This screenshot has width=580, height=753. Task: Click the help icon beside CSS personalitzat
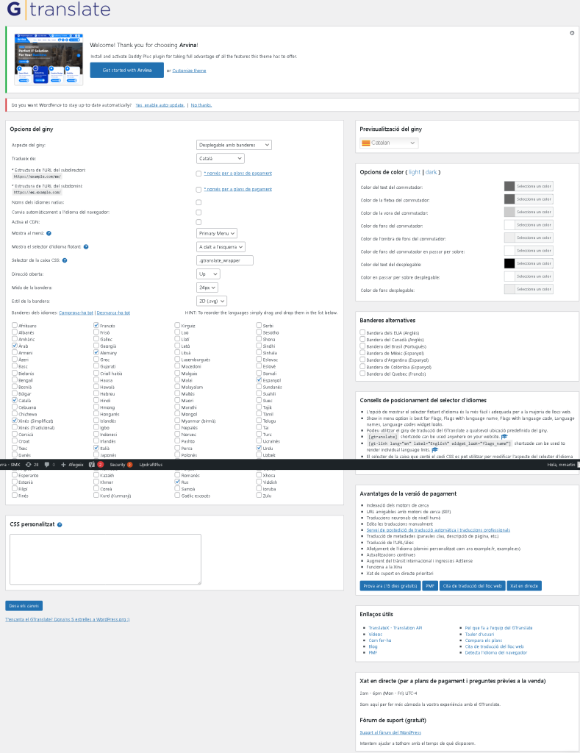[60, 525]
